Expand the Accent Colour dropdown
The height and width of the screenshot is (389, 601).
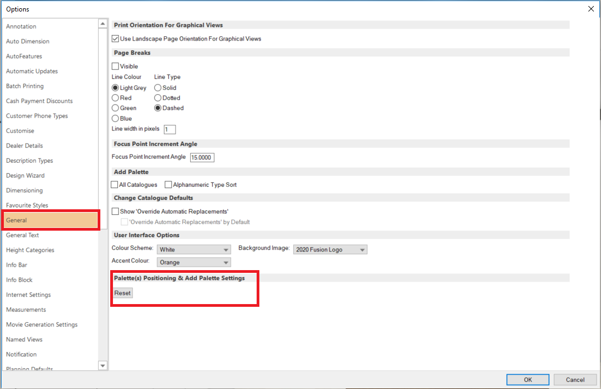[x=194, y=262]
